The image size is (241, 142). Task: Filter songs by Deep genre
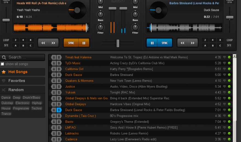click(x=17, y=97)
